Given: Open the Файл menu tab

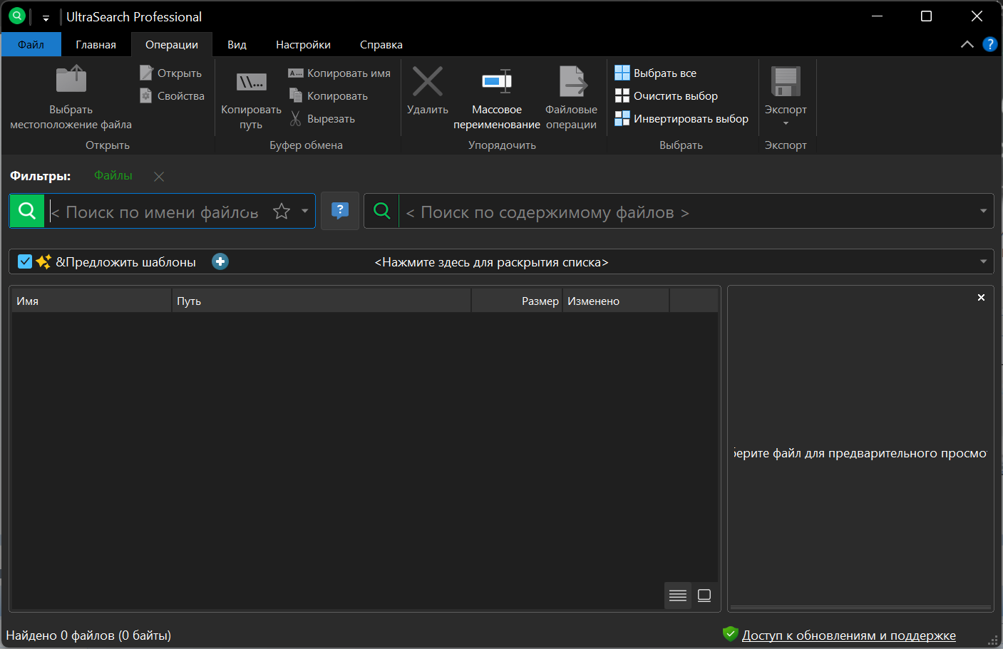Looking at the screenshot, I should tap(31, 44).
